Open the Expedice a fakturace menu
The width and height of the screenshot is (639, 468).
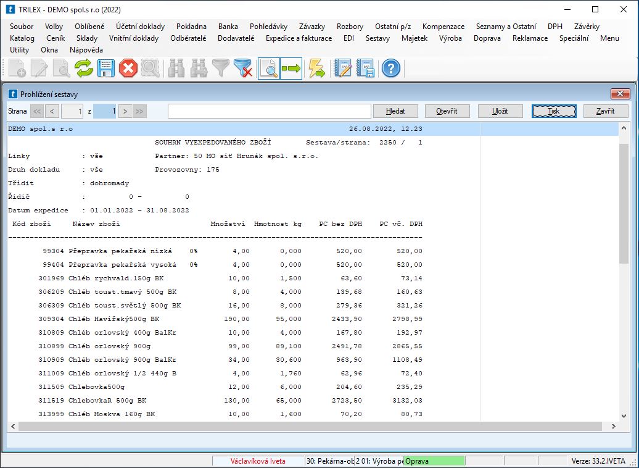(x=299, y=38)
